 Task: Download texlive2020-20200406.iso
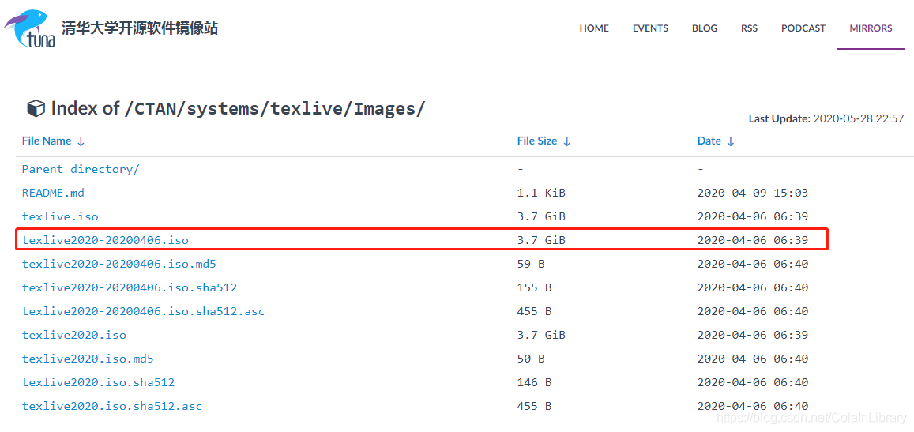click(106, 240)
